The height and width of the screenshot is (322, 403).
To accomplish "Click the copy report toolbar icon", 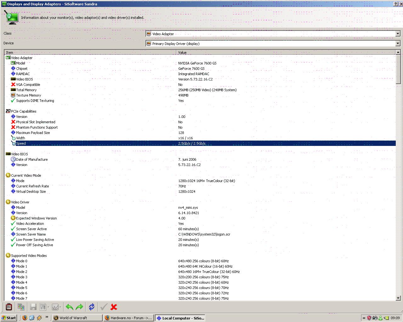I will tap(21, 307).
